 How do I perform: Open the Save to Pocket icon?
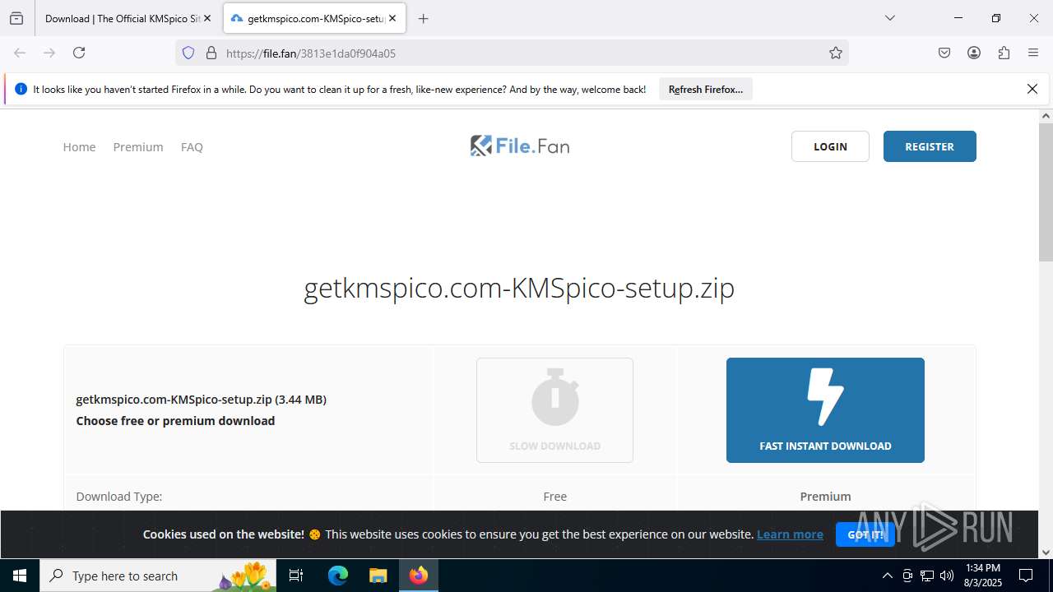coord(944,53)
